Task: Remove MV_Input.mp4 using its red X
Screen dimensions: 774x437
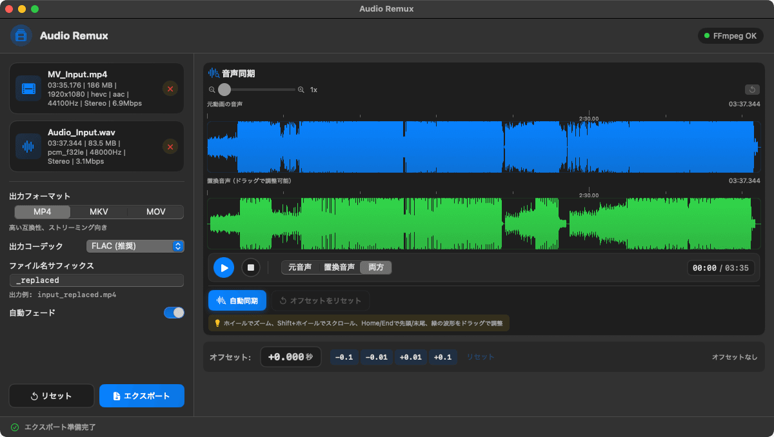Action: click(x=170, y=88)
